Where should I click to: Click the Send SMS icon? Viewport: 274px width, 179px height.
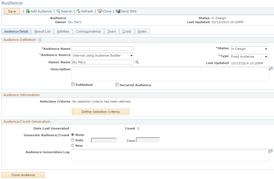(118, 11)
